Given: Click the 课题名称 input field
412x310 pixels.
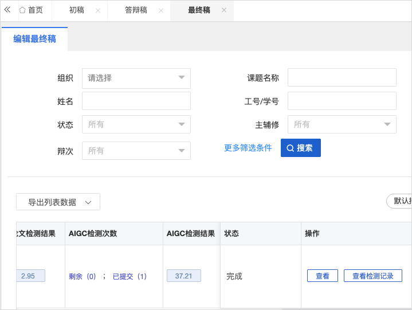Looking at the screenshot, I should point(342,77).
